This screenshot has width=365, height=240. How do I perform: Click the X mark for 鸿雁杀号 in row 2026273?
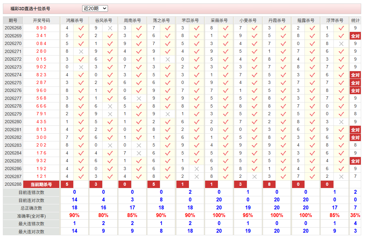(x=81, y=67)
